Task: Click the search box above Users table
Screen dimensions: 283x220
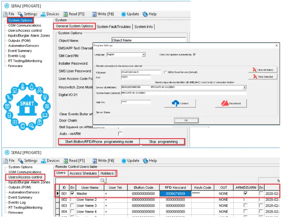Action: [x=77, y=181]
